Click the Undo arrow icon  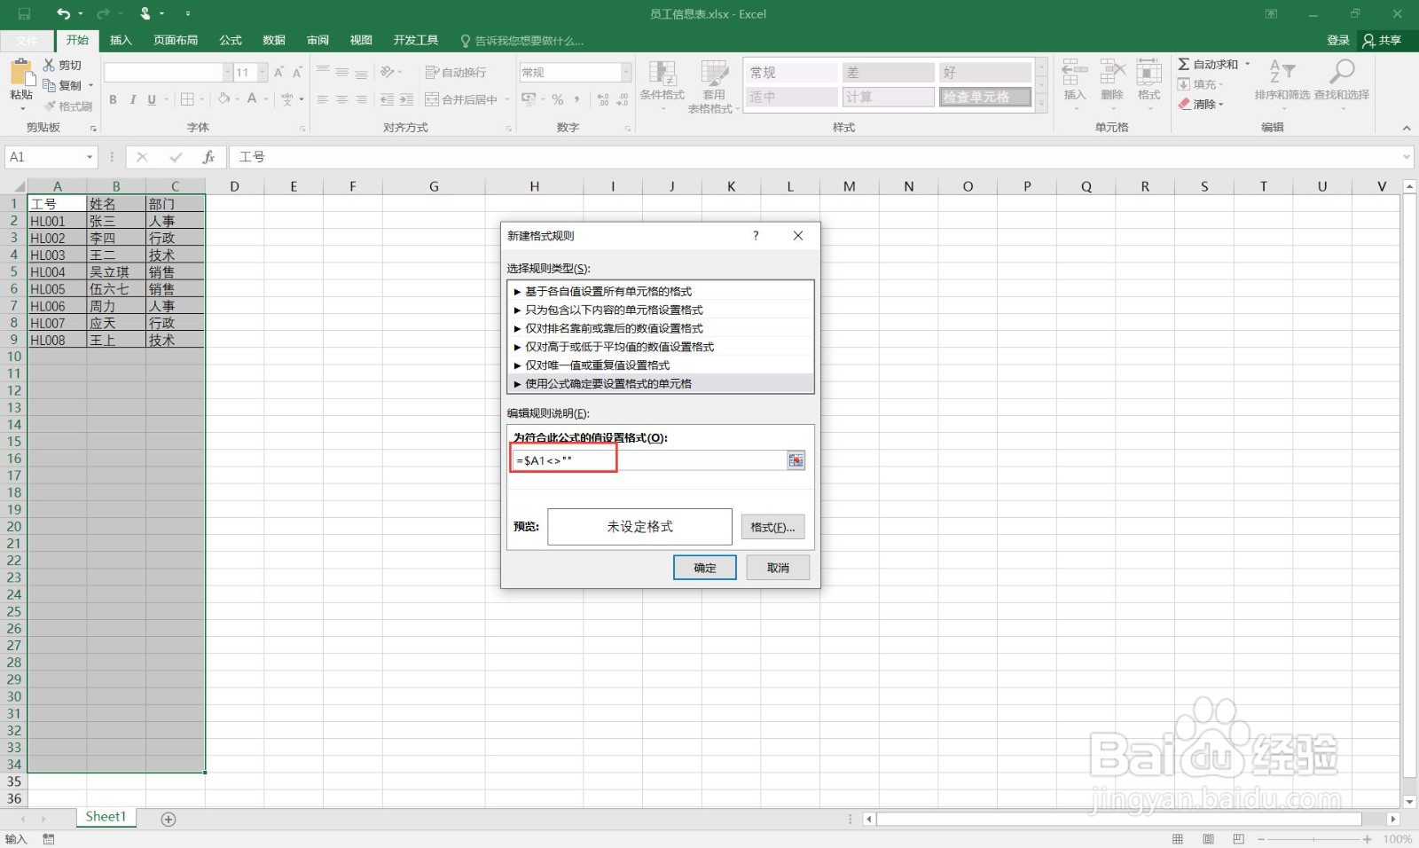(x=63, y=13)
